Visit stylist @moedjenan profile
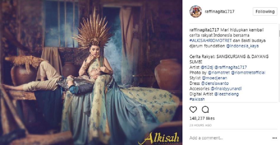 [x=215, y=78]
